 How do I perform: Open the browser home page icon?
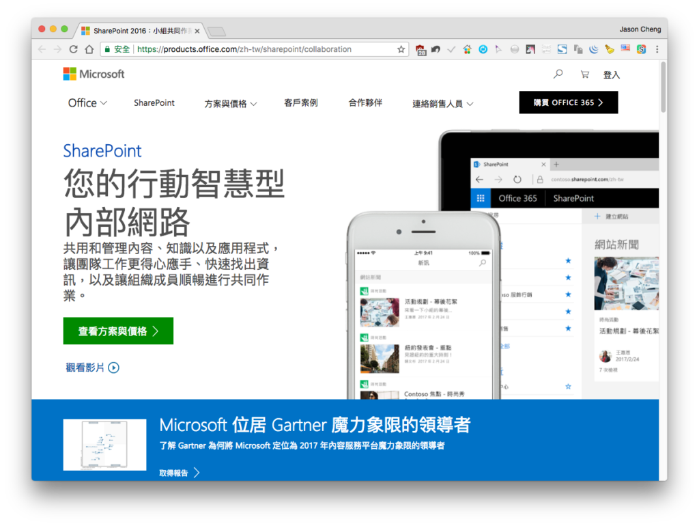[x=89, y=49]
